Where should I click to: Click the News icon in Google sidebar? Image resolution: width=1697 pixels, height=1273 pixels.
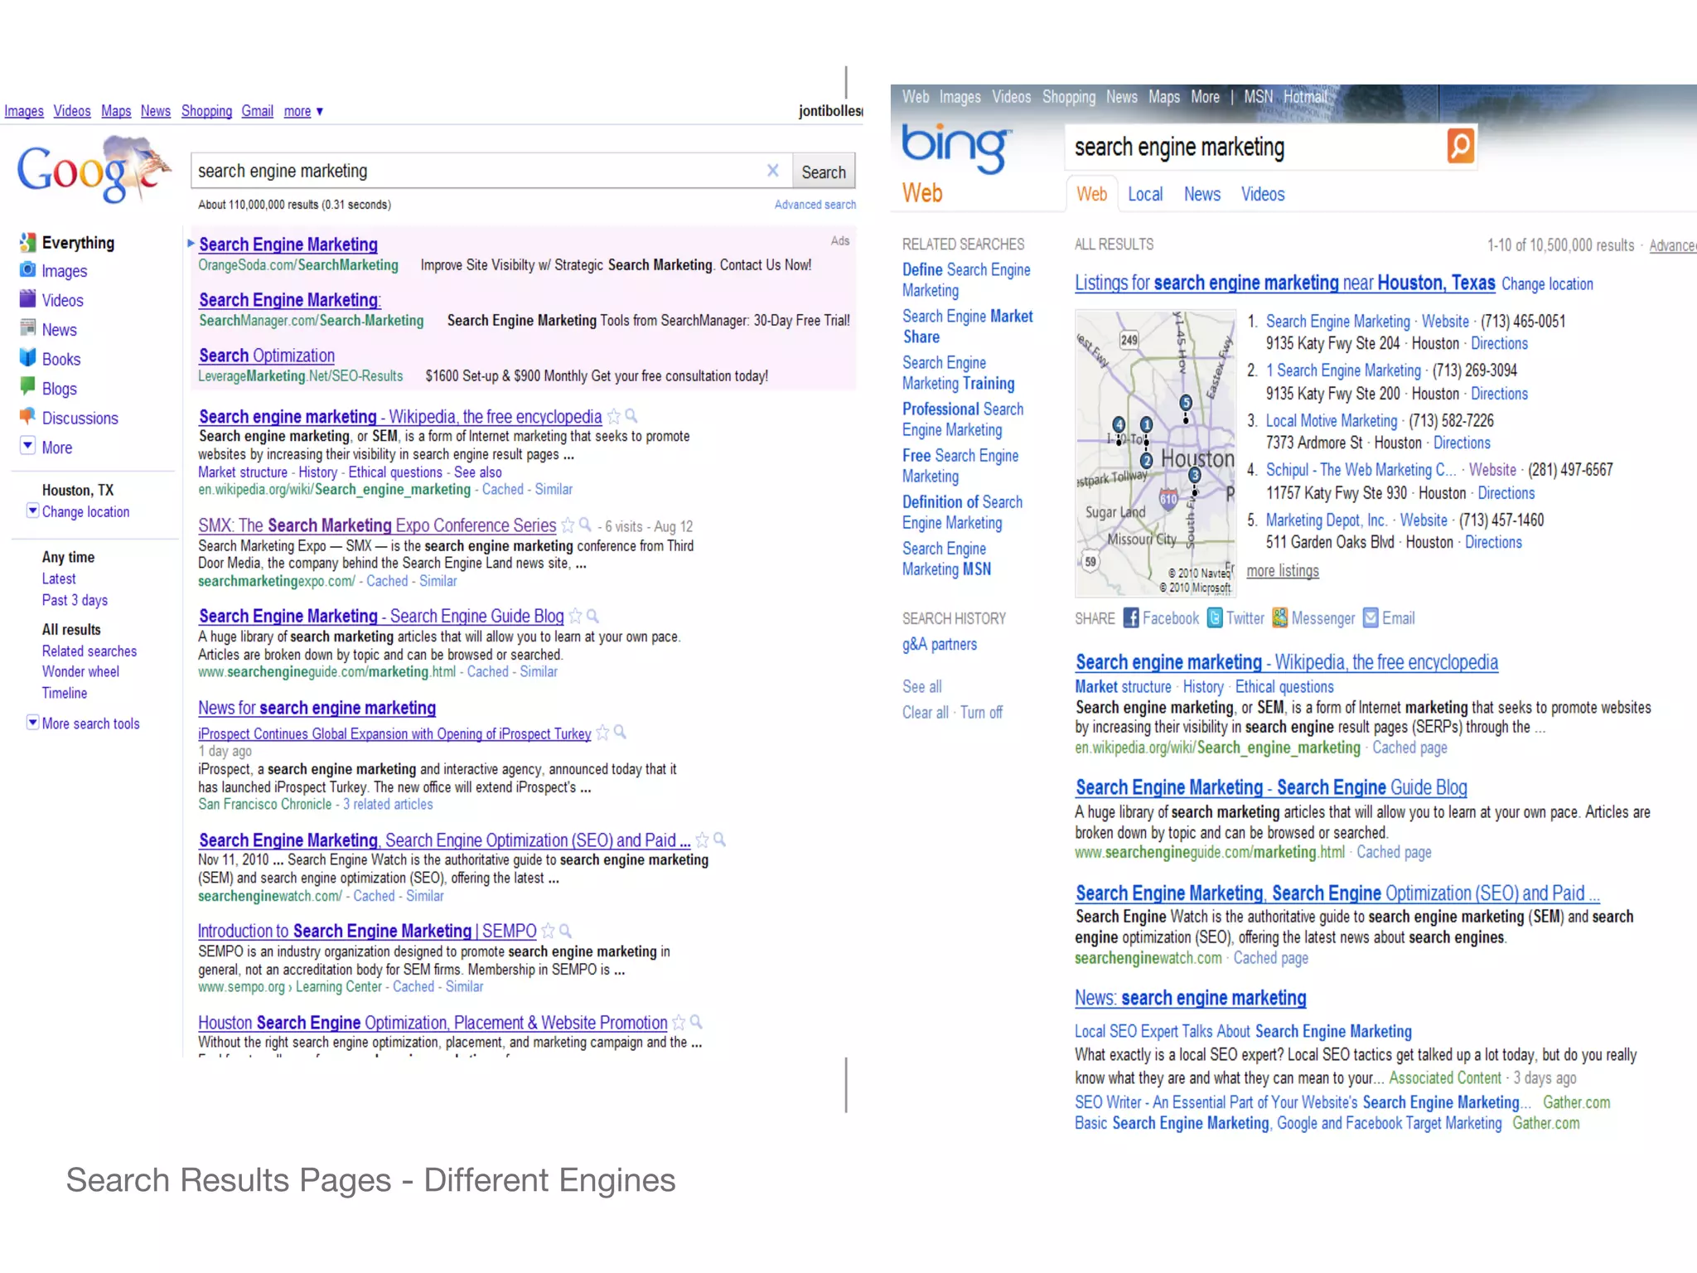click(27, 328)
